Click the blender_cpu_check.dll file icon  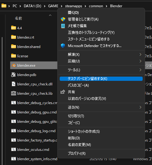pyautogui.click(x=14, y=84)
